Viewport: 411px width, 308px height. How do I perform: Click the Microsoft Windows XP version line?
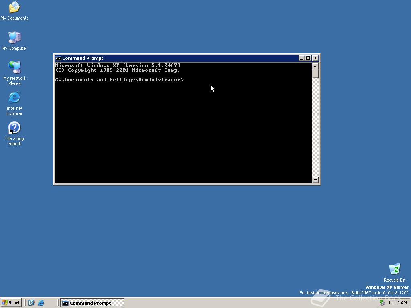pyautogui.click(x=118, y=65)
